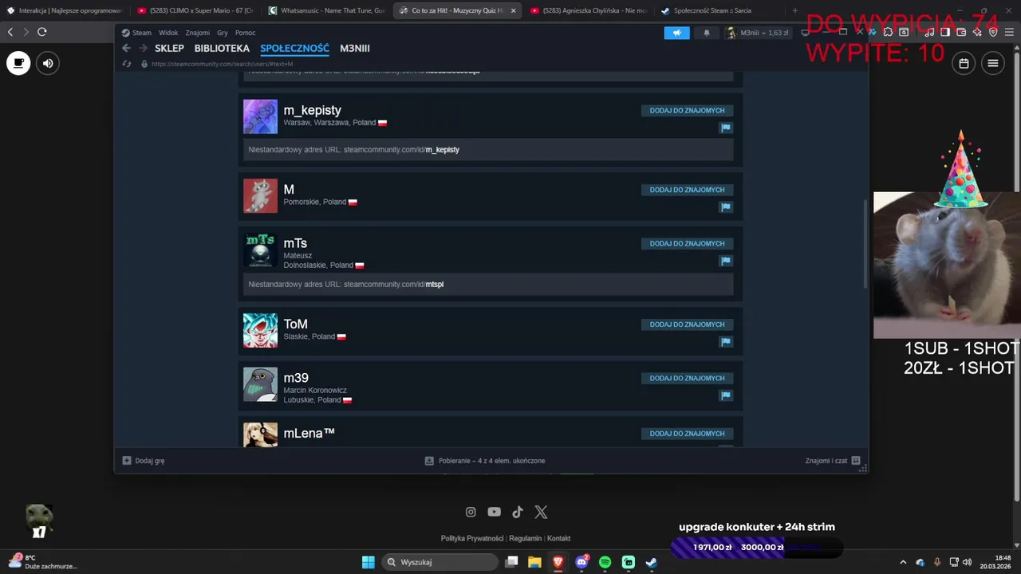Open browser extensions puzzle icon
Image resolution: width=1021 pixels, height=574 pixels.
(888, 32)
